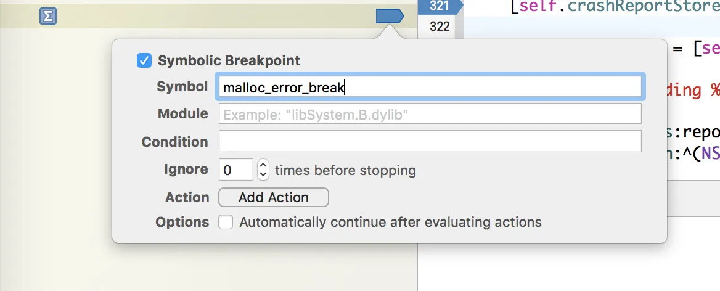Viewport: 720px width, 291px height.
Task: Click the sigma symbolic breakpoint icon
Action: click(x=48, y=17)
